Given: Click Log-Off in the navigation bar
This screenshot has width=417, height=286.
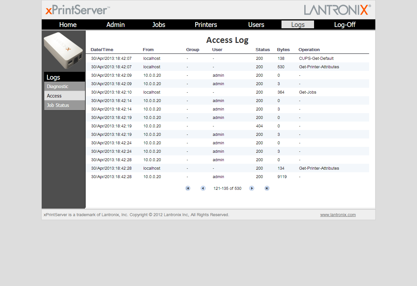Looking at the screenshot, I should pyautogui.click(x=345, y=25).
